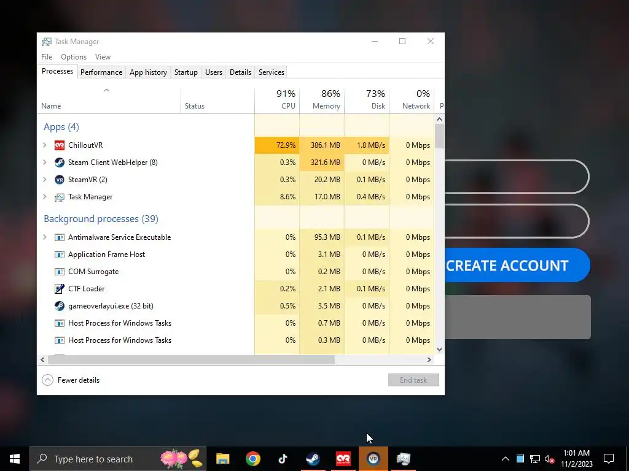Open the notification center
Viewport: 629px width, 471px height.
pyautogui.click(x=609, y=459)
